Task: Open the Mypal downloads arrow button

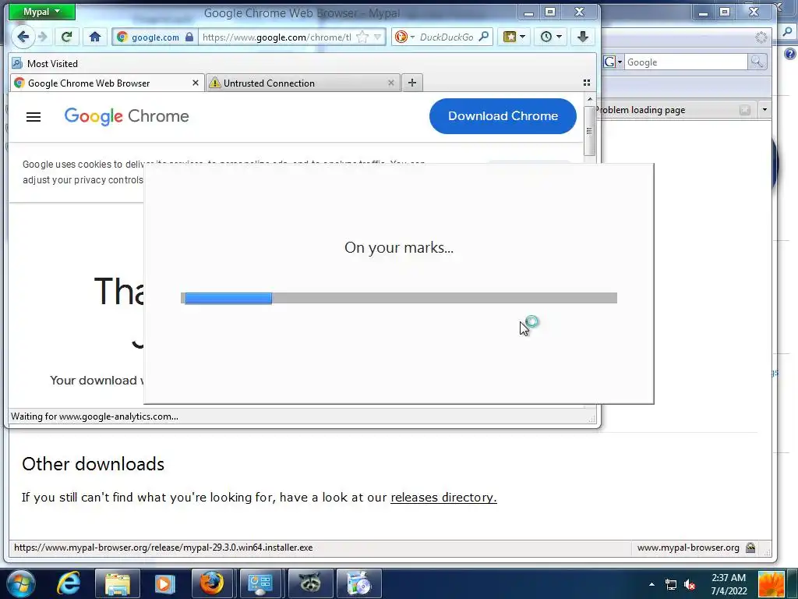Action: (583, 37)
